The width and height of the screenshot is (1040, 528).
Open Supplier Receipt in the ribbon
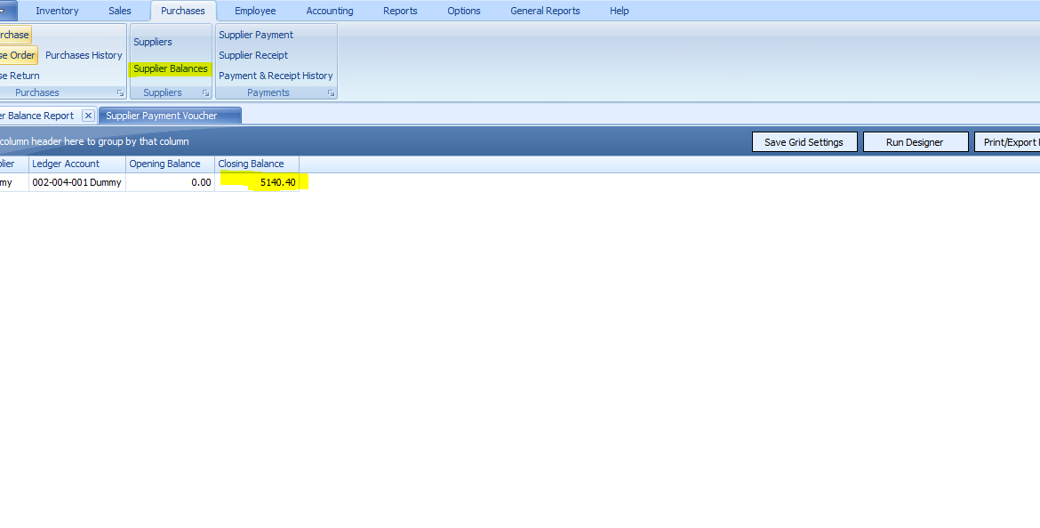pyautogui.click(x=253, y=55)
